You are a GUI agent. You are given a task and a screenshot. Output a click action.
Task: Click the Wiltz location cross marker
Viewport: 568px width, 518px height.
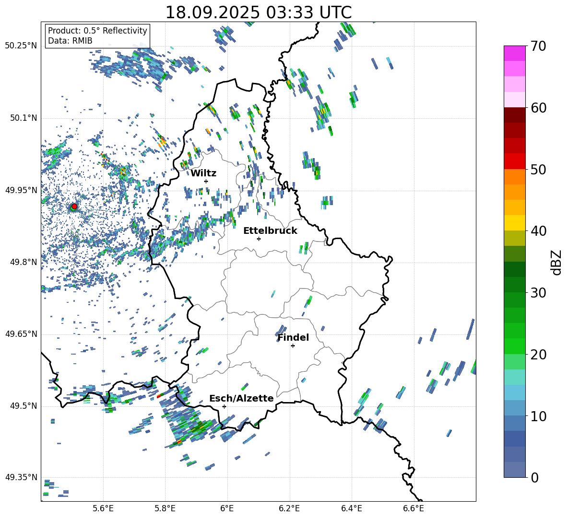tap(206, 181)
